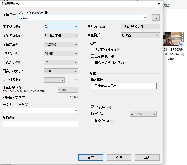Image resolution: width=187 pixels, height=165 pixels.
Task: Click the 取消 button
Action: tap(119, 157)
